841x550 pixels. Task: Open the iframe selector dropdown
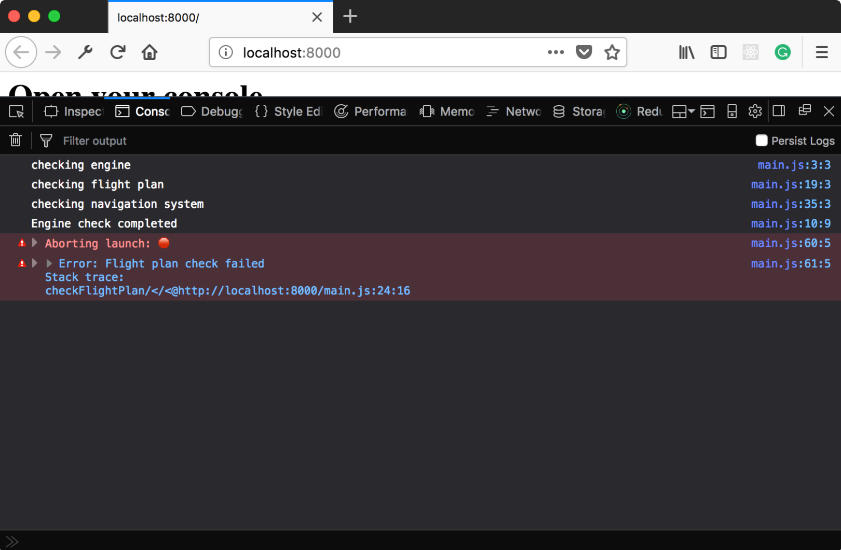coord(683,111)
